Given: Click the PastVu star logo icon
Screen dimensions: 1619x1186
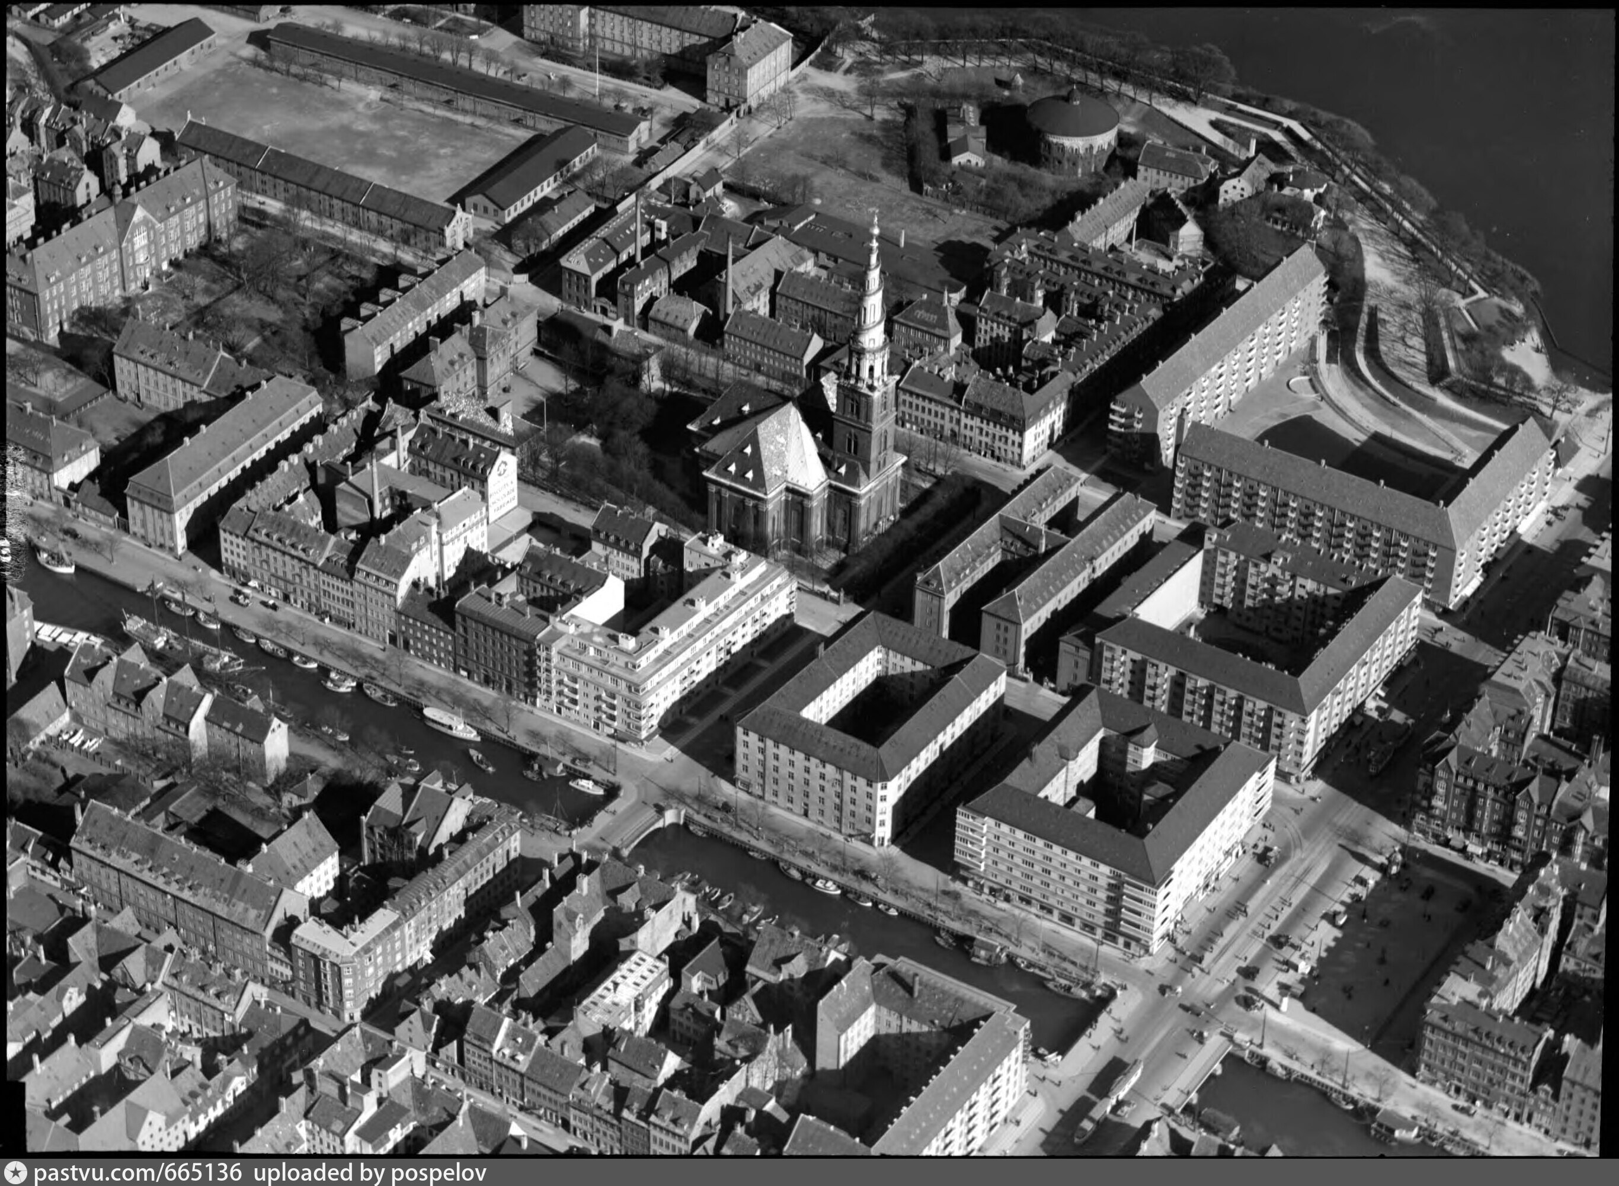Looking at the screenshot, I should point(14,1173).
